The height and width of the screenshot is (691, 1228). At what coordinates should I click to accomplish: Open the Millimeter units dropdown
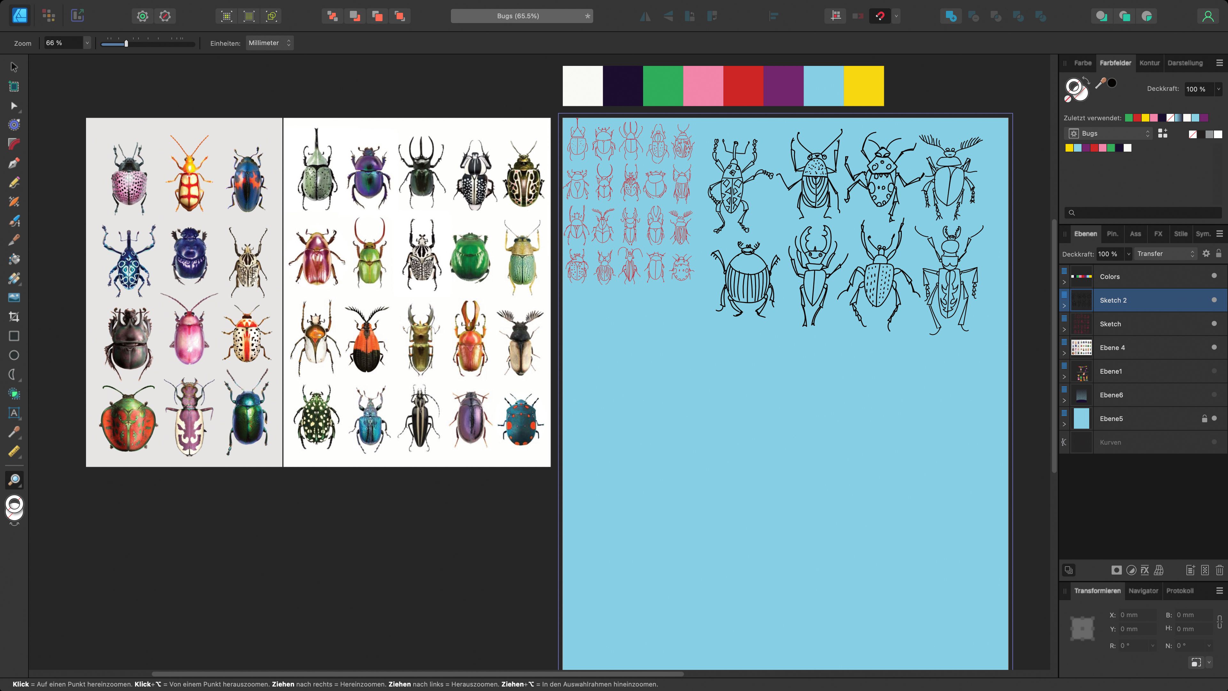(x=269, y=43)
